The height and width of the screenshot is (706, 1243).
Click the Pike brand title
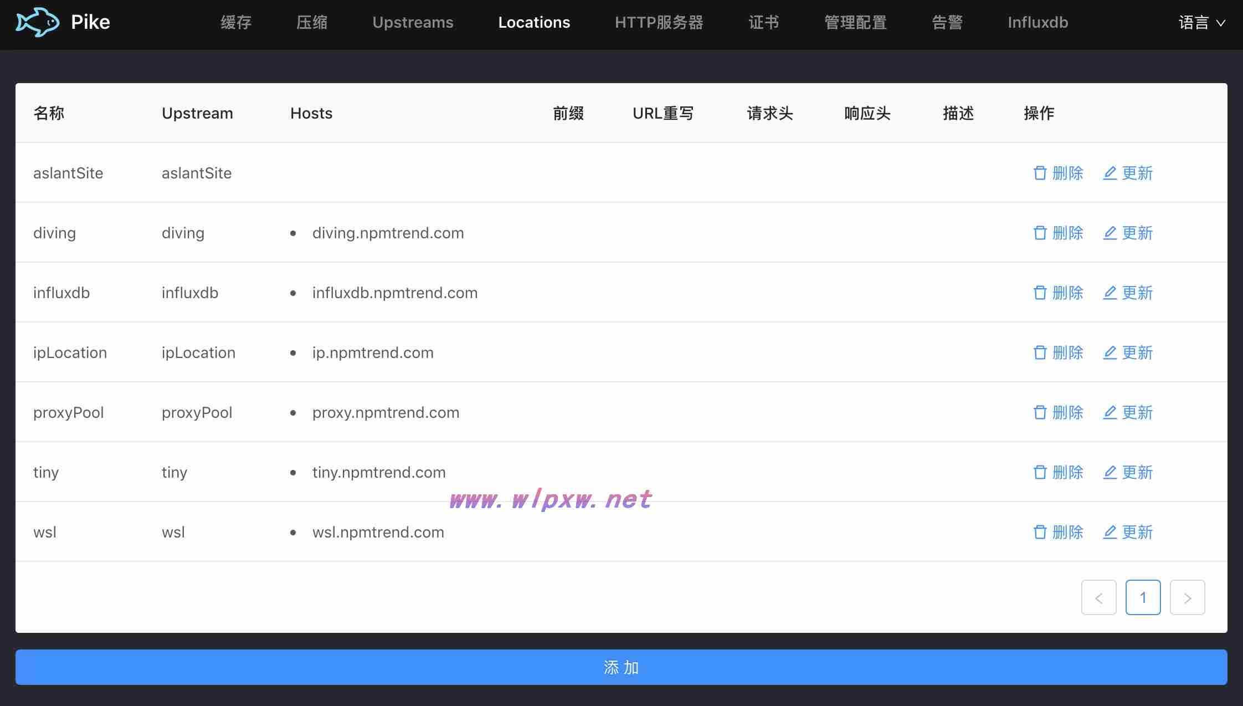[90, 22]
